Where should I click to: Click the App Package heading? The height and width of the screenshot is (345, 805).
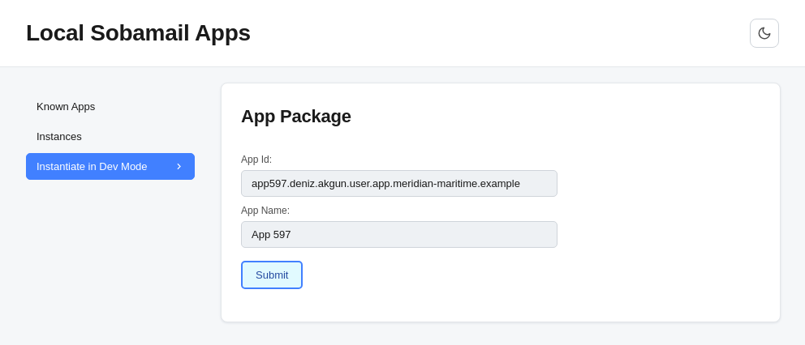295,117
